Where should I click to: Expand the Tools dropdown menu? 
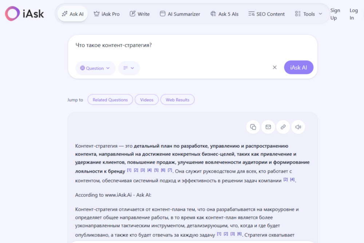309,14
